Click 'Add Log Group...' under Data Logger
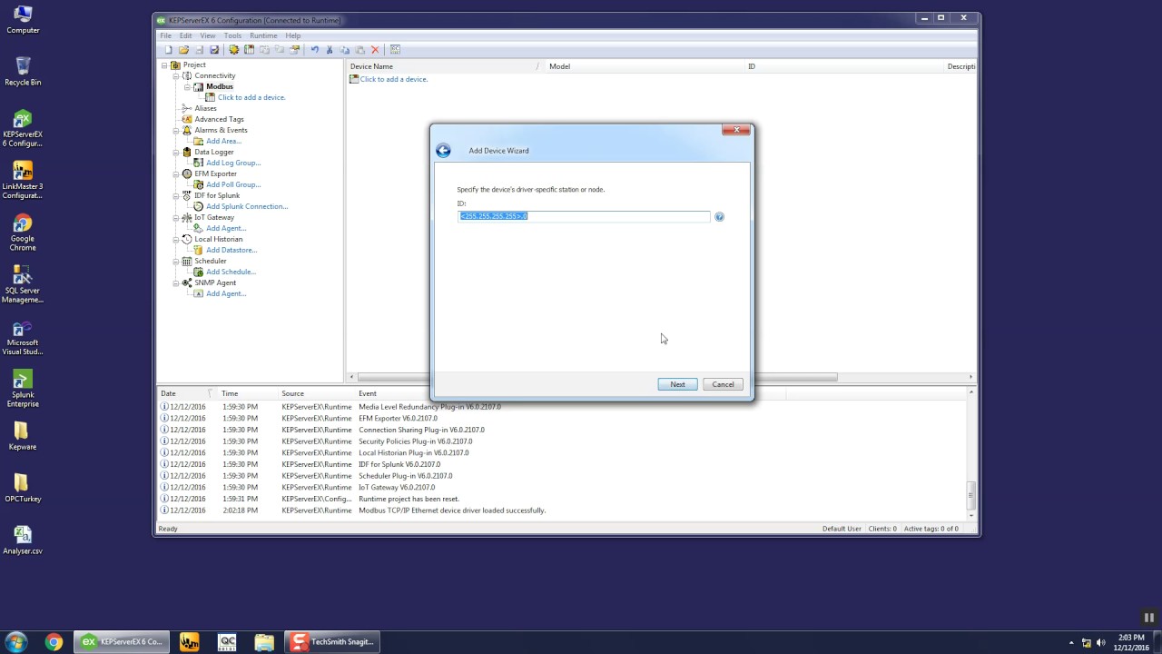1162x654 pixels. tap(233, 163)
